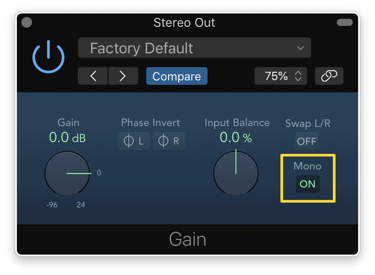375x275 pixels.
Task: Click the sidechain link icon
Action: [x=329, y=76]
